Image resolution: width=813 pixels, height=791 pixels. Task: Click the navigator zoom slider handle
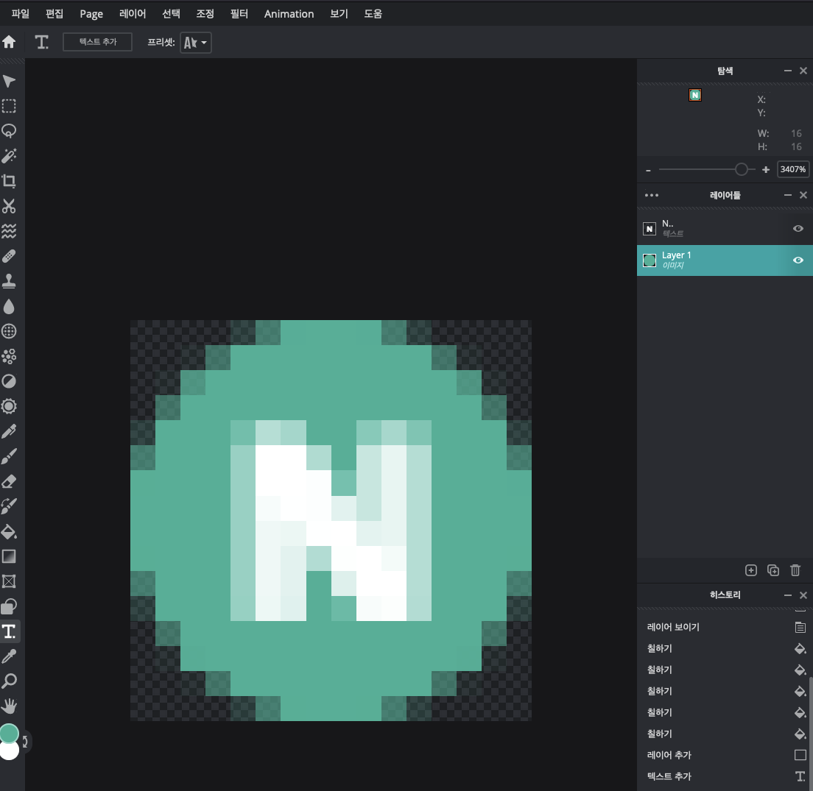click(x=742, y=169)
